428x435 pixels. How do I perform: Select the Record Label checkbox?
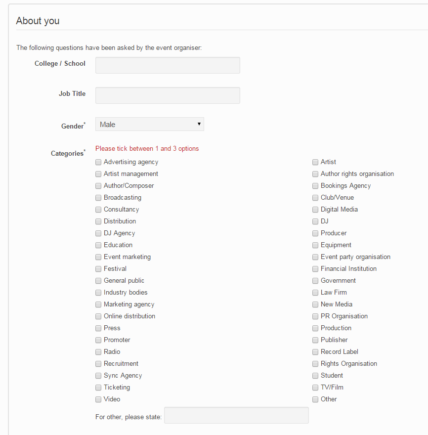(315, 352)
